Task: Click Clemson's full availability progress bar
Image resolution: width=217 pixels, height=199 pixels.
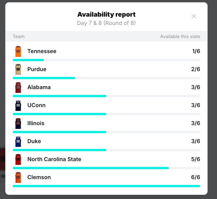Action: coord(106,186)
